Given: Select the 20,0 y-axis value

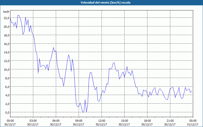Looking at the screenshot, I should click(x=7, y=27).
